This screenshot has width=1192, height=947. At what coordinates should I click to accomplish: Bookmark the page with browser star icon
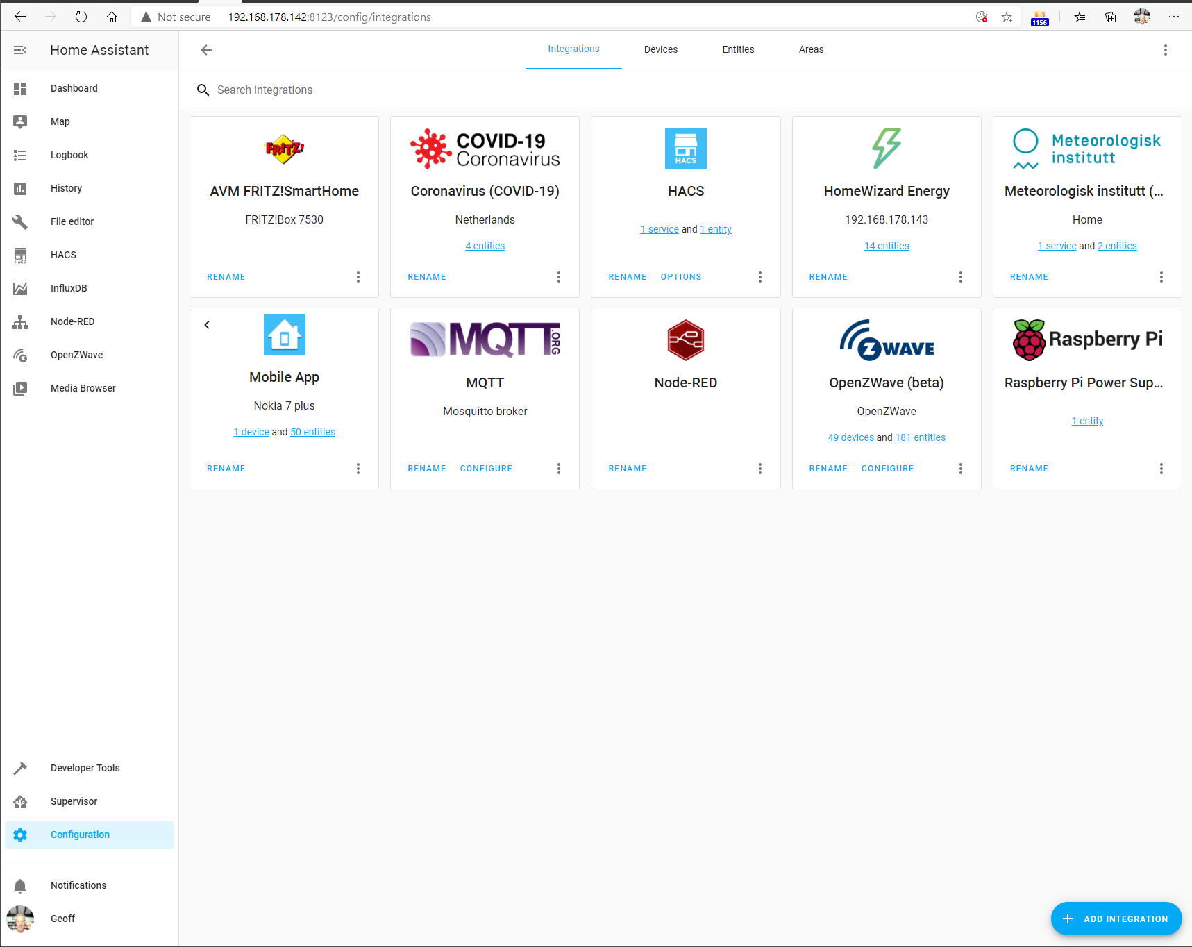[1007, 17]
